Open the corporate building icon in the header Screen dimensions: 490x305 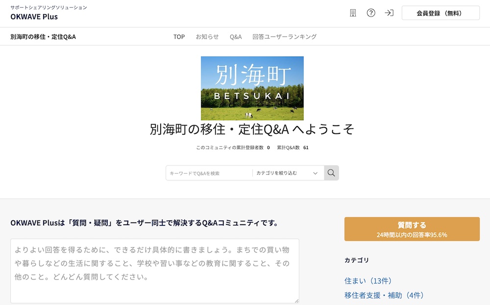point(352,13)
